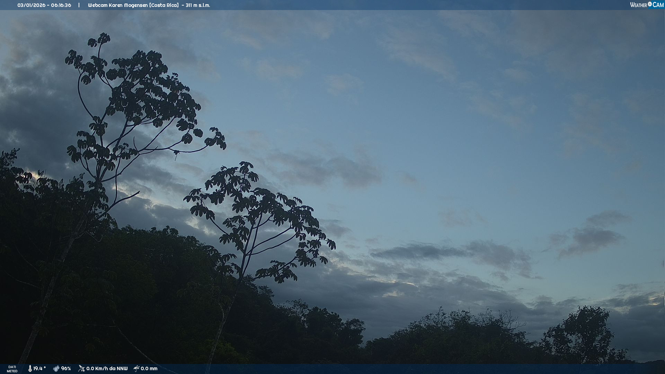The image size is (665, 374).
Task: Click the rain umbrella precipitation icon
Action: point(136,368)
